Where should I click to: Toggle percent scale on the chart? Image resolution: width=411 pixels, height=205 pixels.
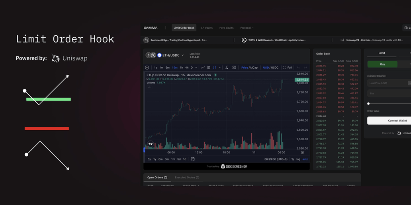[x=293, y=159]
